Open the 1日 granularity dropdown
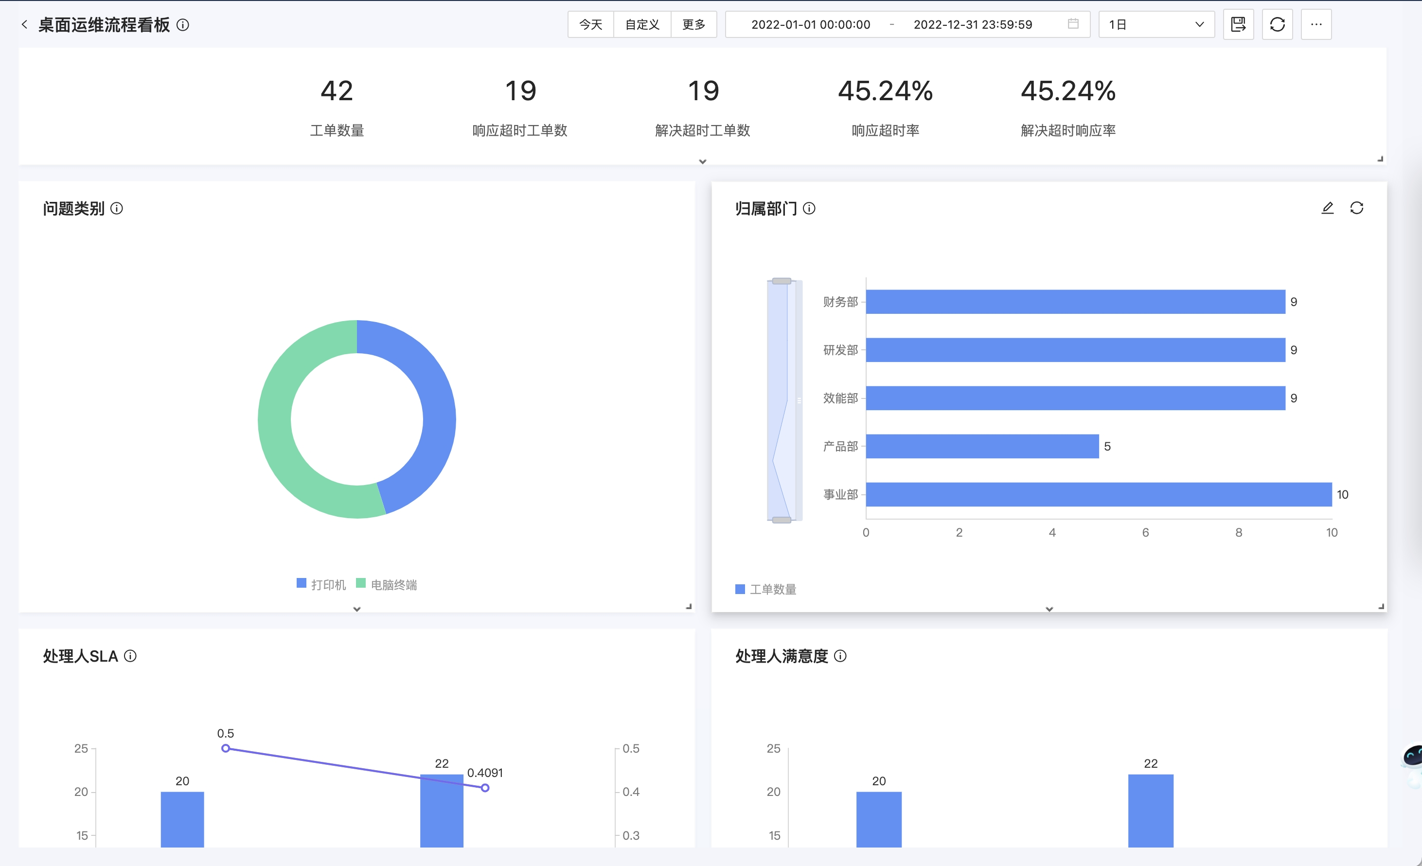 (1156, 25)
